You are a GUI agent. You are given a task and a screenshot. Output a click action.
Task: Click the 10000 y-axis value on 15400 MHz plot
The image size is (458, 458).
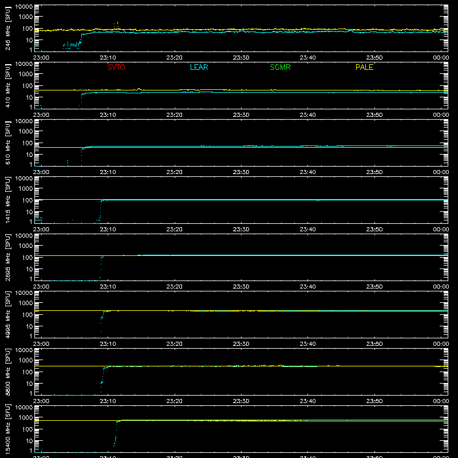pos(24,408)
